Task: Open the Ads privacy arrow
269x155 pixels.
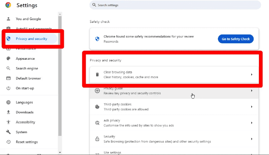Action: (252, 123)
